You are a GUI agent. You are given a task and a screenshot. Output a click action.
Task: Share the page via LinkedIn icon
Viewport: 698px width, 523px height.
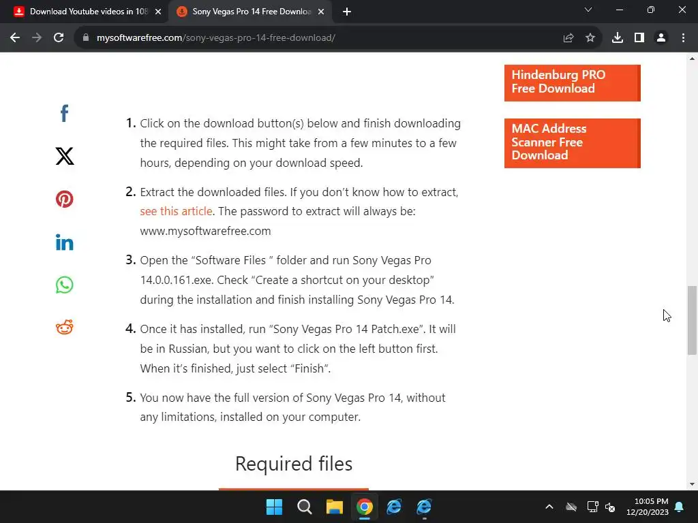[x=65, y=242]
